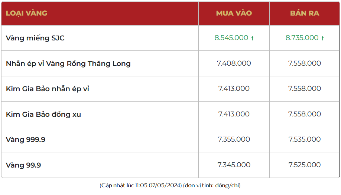Select the Kim Gia Bảo đồng xu label
The image size is (341, 195).
[43, 114]
